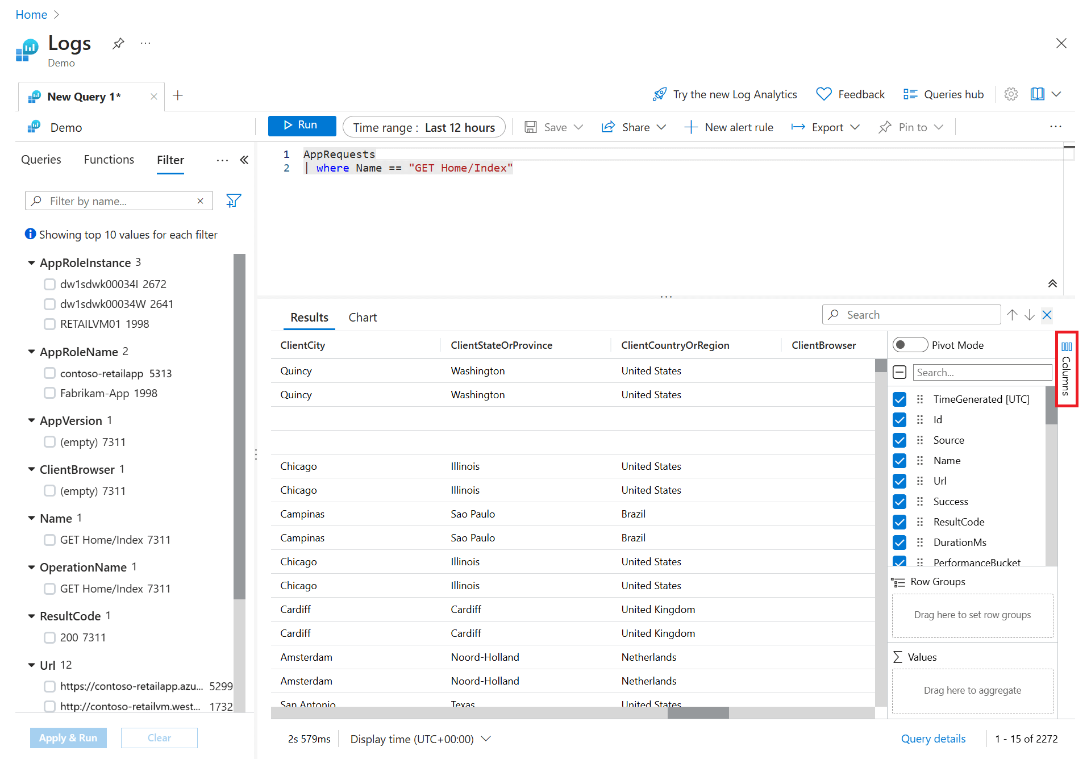Open the Query details link

coord(933,739)
